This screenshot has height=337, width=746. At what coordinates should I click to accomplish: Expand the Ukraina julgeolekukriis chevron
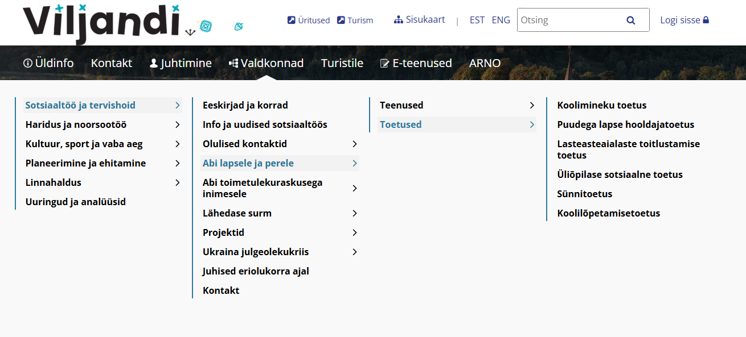coord(355,252)
